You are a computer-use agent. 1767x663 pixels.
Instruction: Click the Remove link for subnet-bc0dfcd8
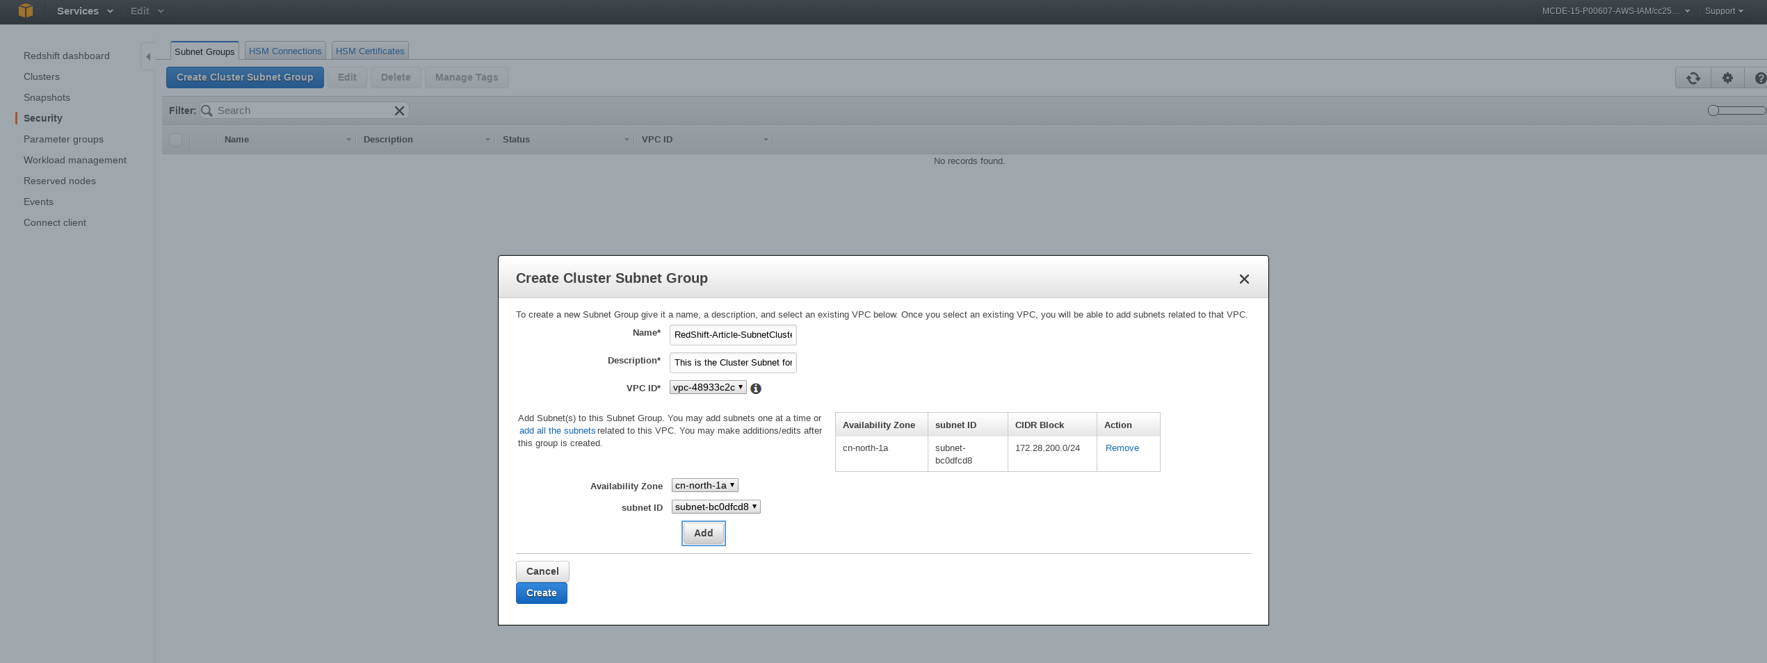(1122, 448)
